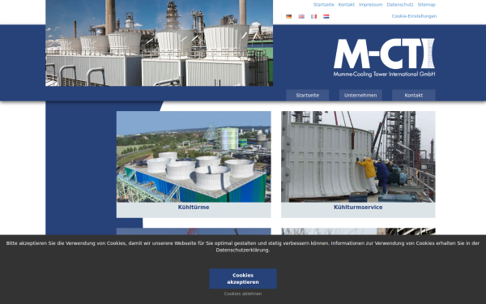The image size is (486, 304).
Task: Switch language to Dutch flag
Action: tap(326, 16)
